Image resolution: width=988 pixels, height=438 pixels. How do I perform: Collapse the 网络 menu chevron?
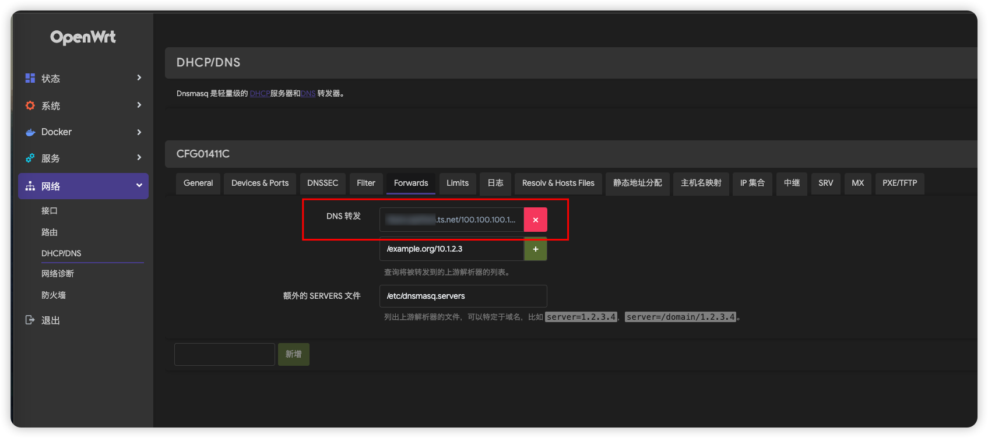[x=139, y=185]
